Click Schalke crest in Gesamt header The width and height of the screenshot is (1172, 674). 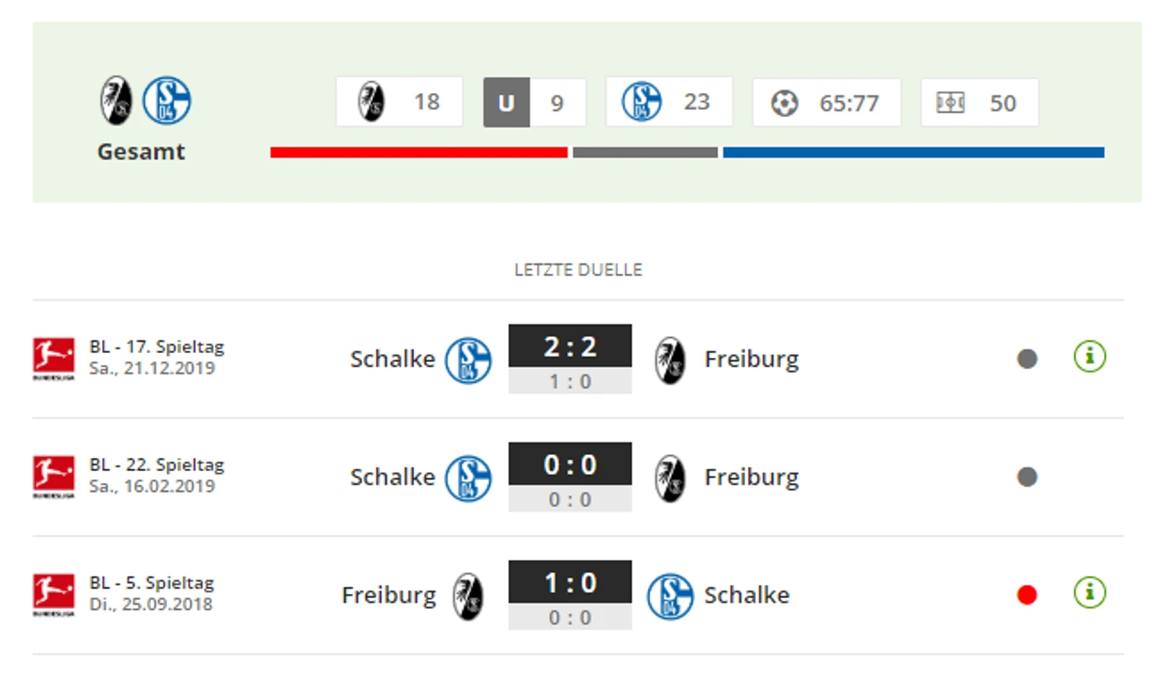pos(167,100)
